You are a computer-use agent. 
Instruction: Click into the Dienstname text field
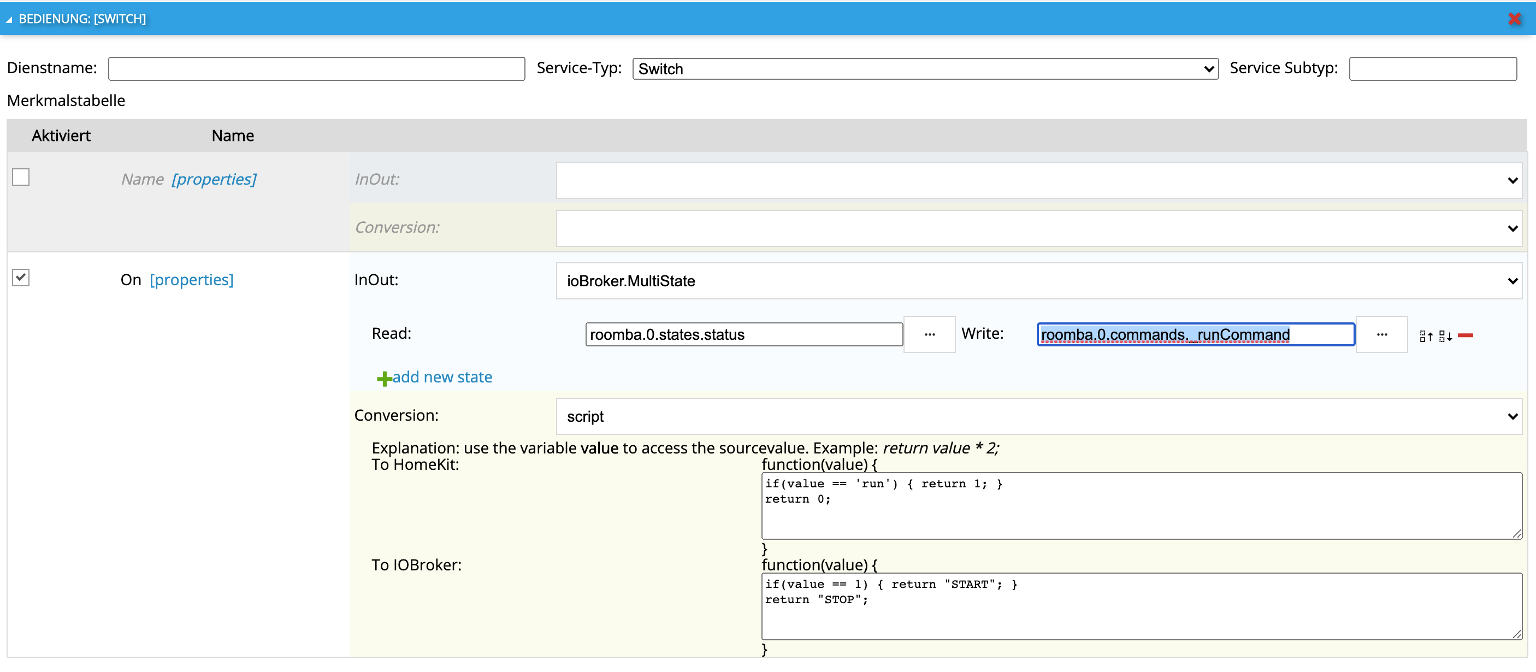click(316, 69)
